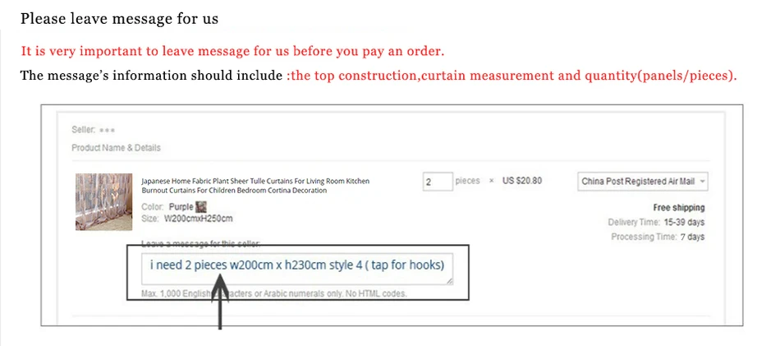This screenshot has width=780, height=346.
Task: Open the Japanese Home Fabric curtain title link
Action: click(x=255, y=186)
